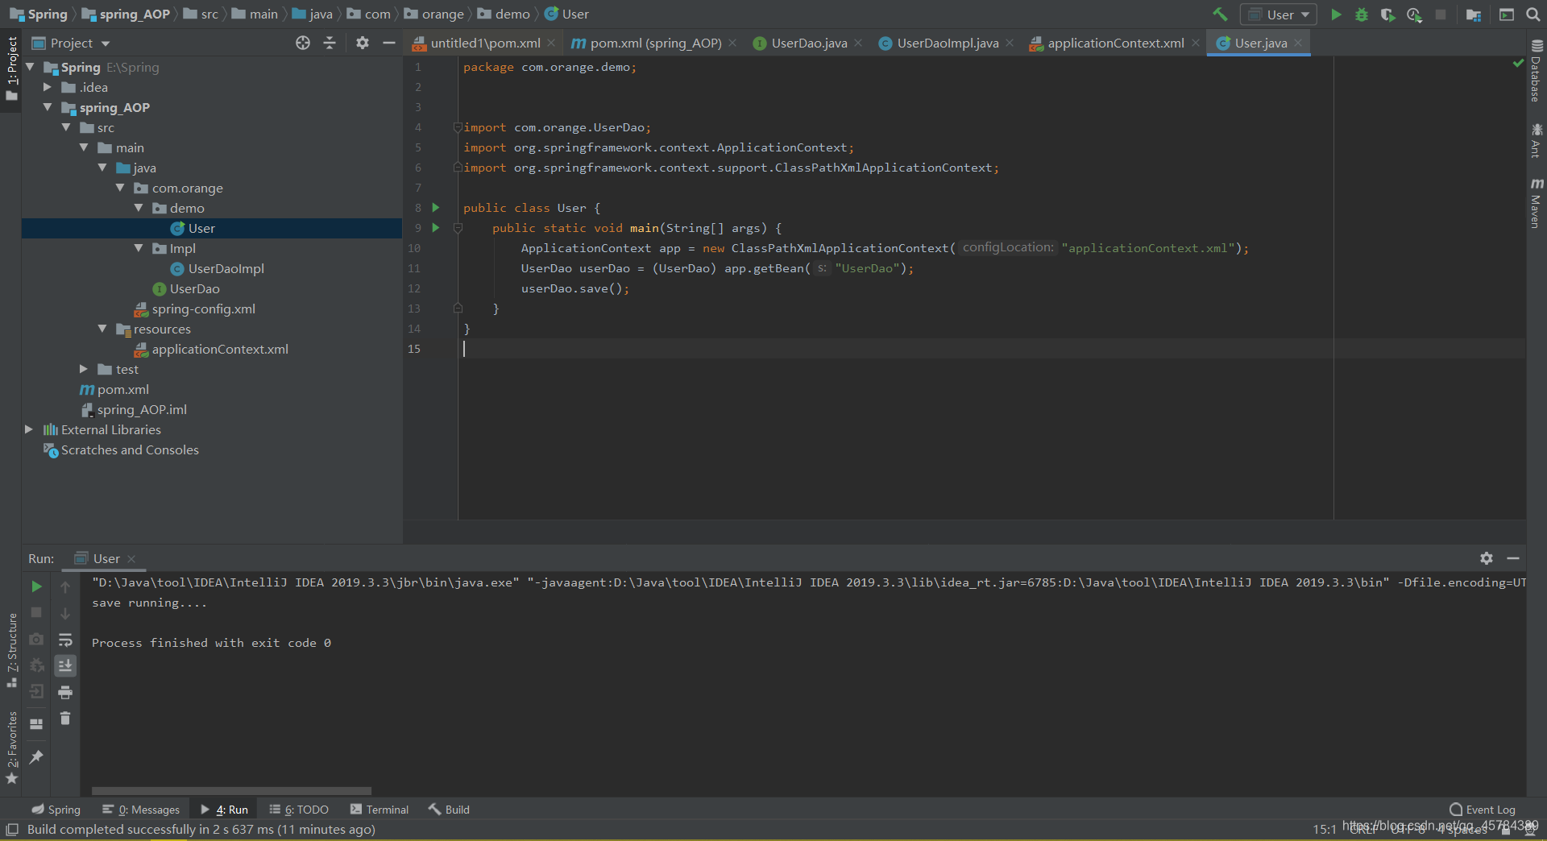
Task: Open the Event Log
Action: click(x=1483, y=810)
